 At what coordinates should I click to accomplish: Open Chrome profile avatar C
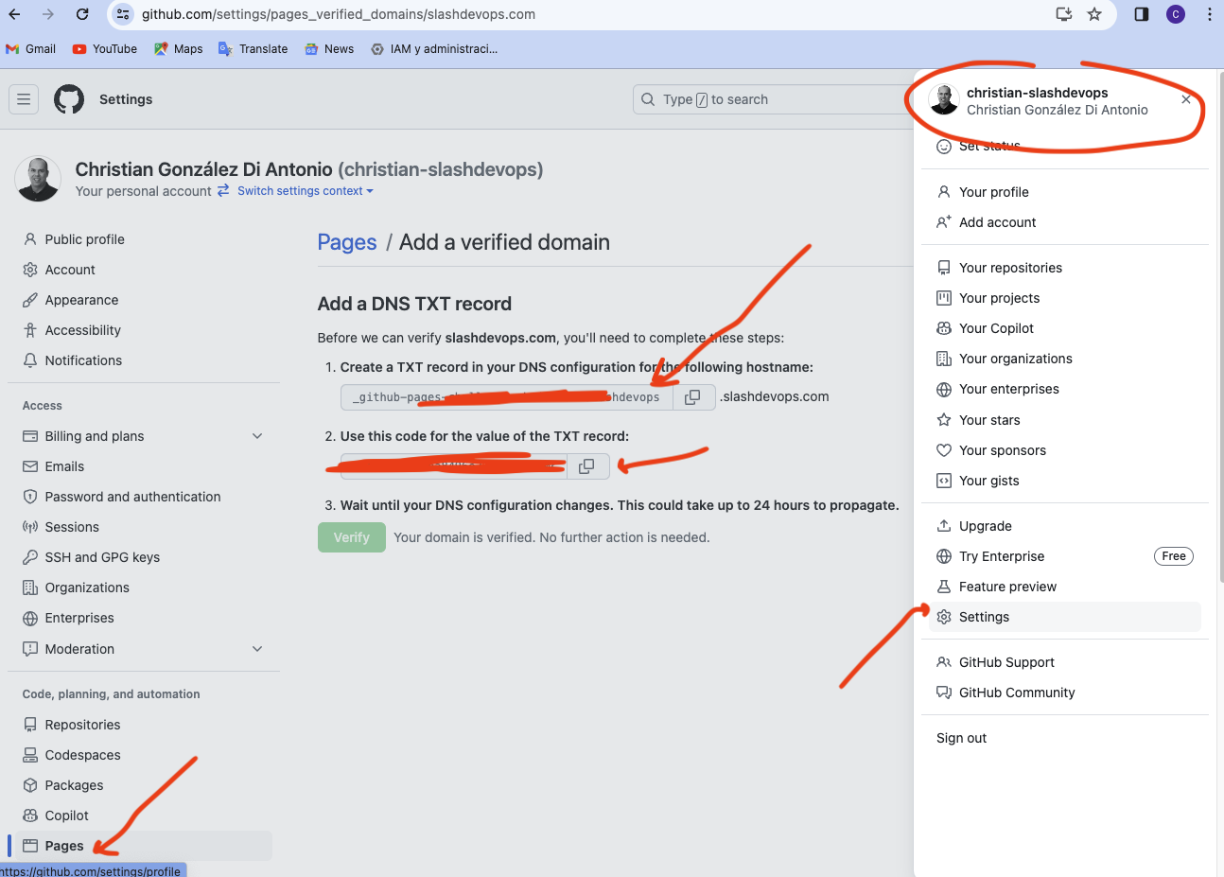pos(1176,14)
